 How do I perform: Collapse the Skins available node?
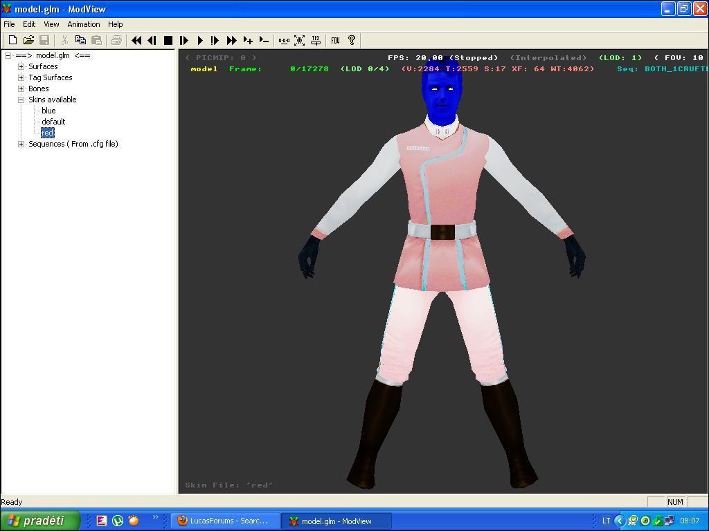21,100
